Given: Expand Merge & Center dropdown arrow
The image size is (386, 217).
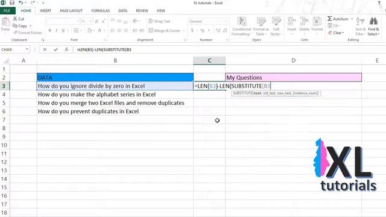Looking at the screenshot, I should click(x=184, y=31).
